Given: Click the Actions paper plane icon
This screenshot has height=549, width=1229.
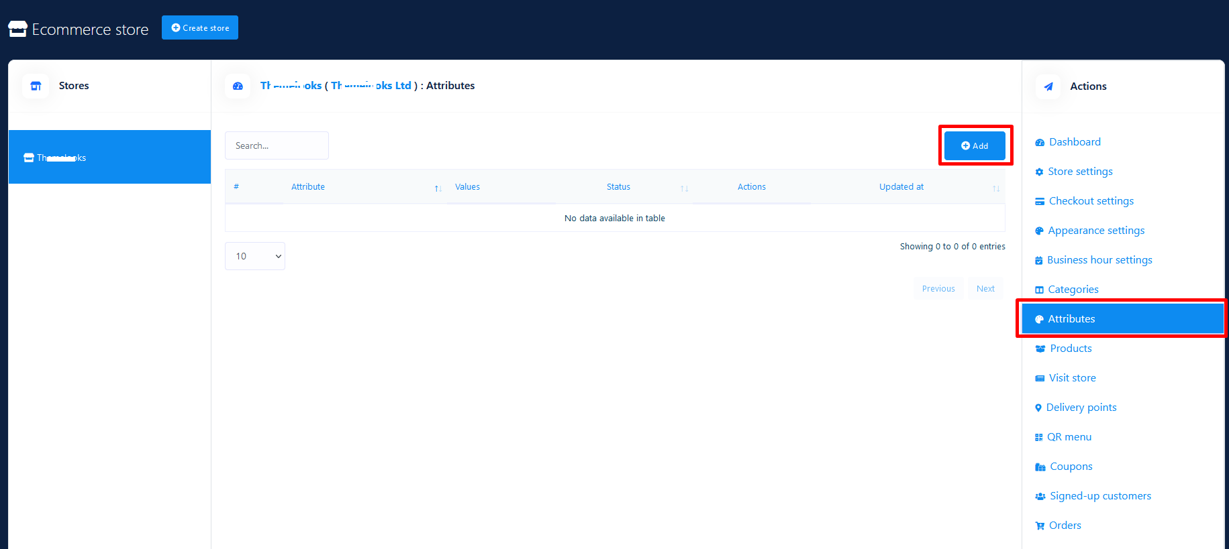Looking at the screenshot, I should pyautogui.click(x=1048, y=86).
